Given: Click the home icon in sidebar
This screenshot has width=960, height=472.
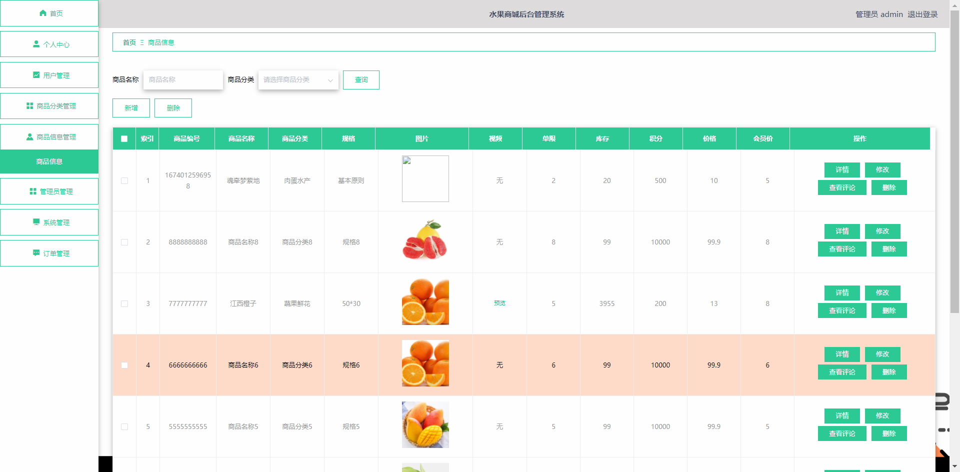Looking at the screenshot, I should [43, 13].
